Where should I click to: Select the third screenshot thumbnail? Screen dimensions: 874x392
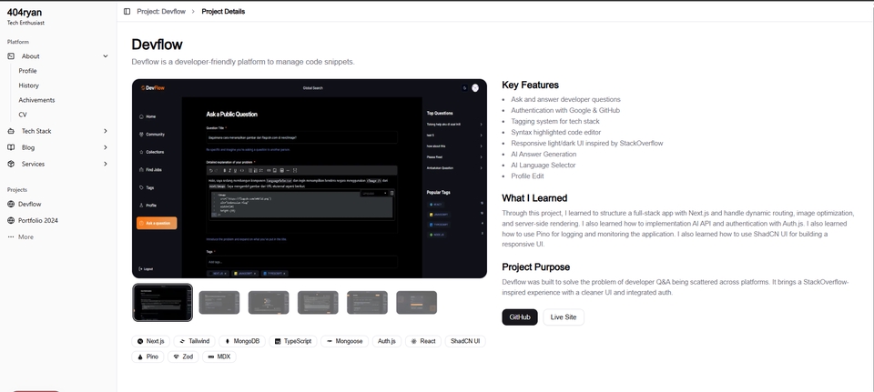point(269,302)
